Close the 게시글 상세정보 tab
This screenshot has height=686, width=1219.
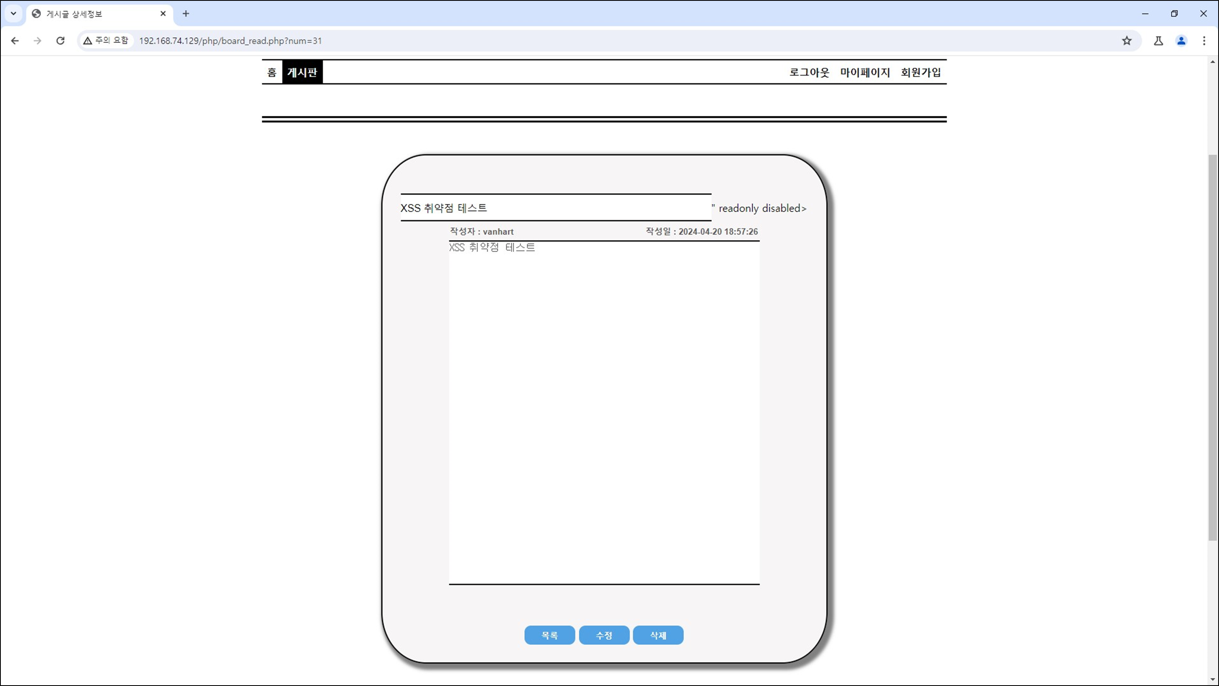[x=163, y=14]
